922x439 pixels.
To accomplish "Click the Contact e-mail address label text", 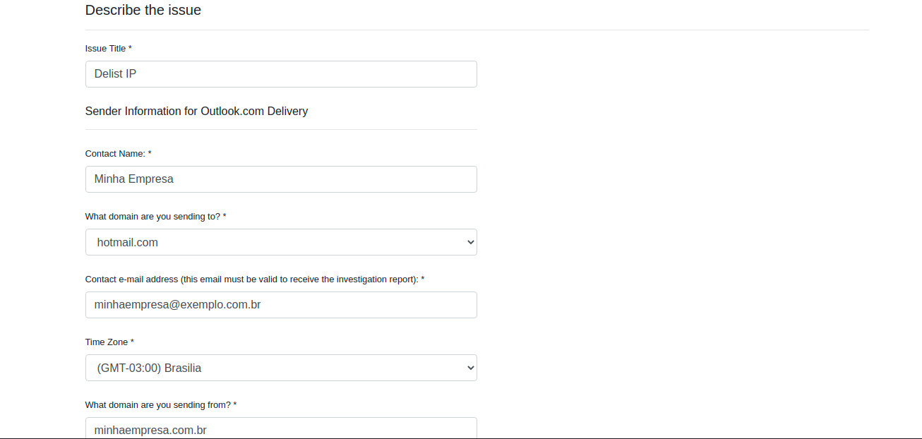I will pyautogui.click(x=255, y=279).
